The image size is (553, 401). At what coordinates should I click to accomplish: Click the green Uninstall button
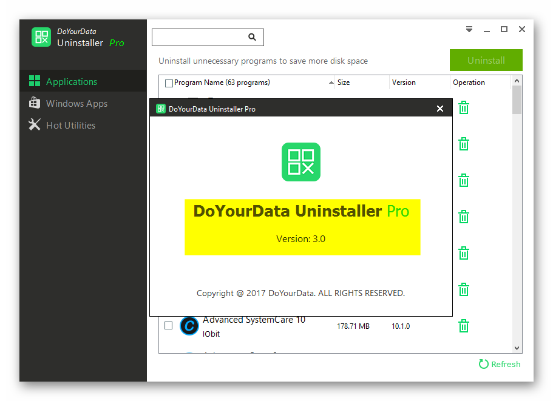(x=486, y=60)
